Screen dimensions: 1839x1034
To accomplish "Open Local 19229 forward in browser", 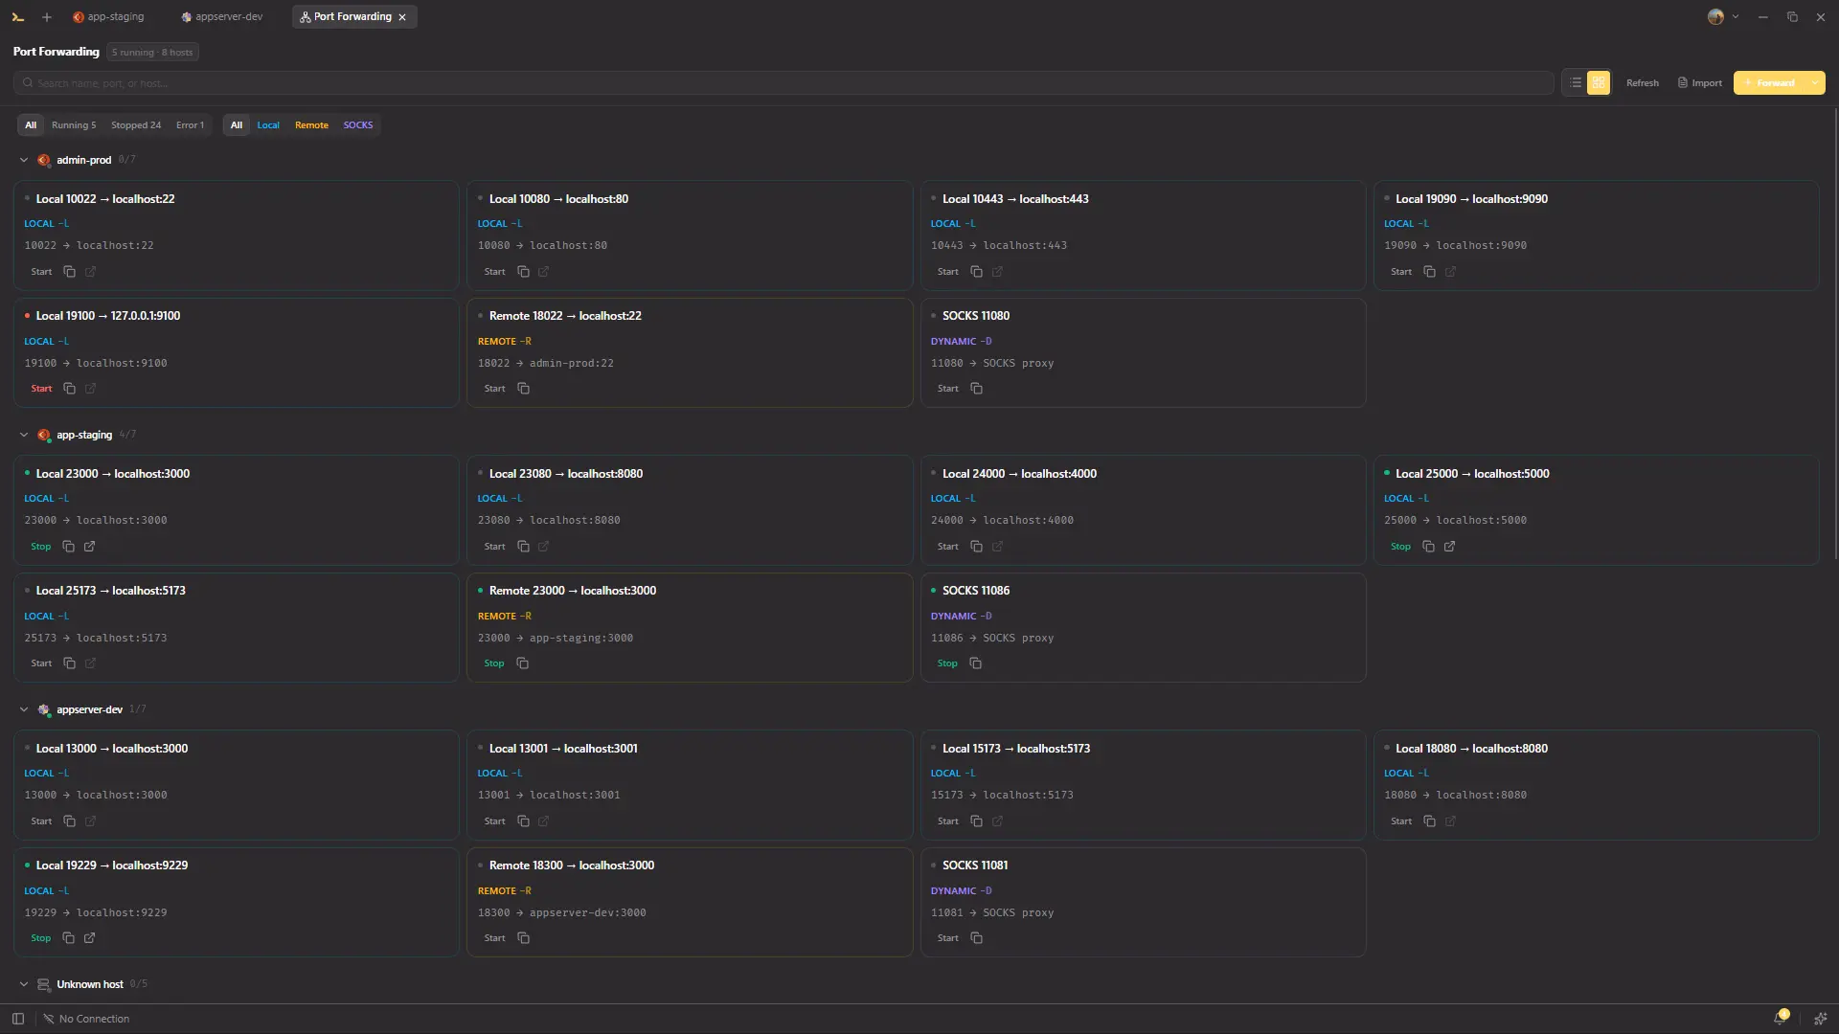I will tap(89, 938).
